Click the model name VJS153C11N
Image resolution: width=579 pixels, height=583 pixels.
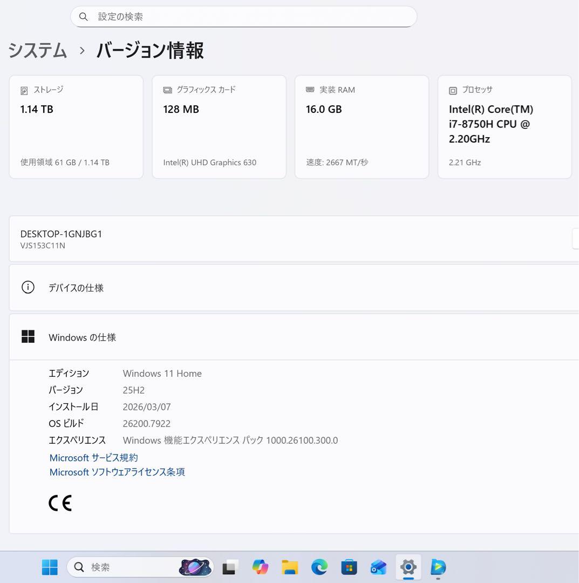(x=43, y=246)
